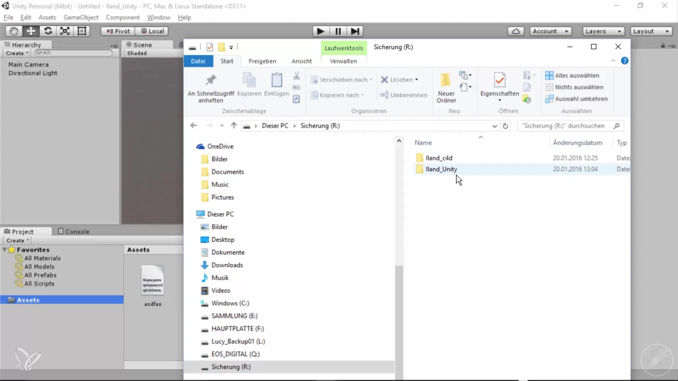Screen dimensions: 678x381
Task: Select the Rect transform tool icon
Action: [82, 31]
